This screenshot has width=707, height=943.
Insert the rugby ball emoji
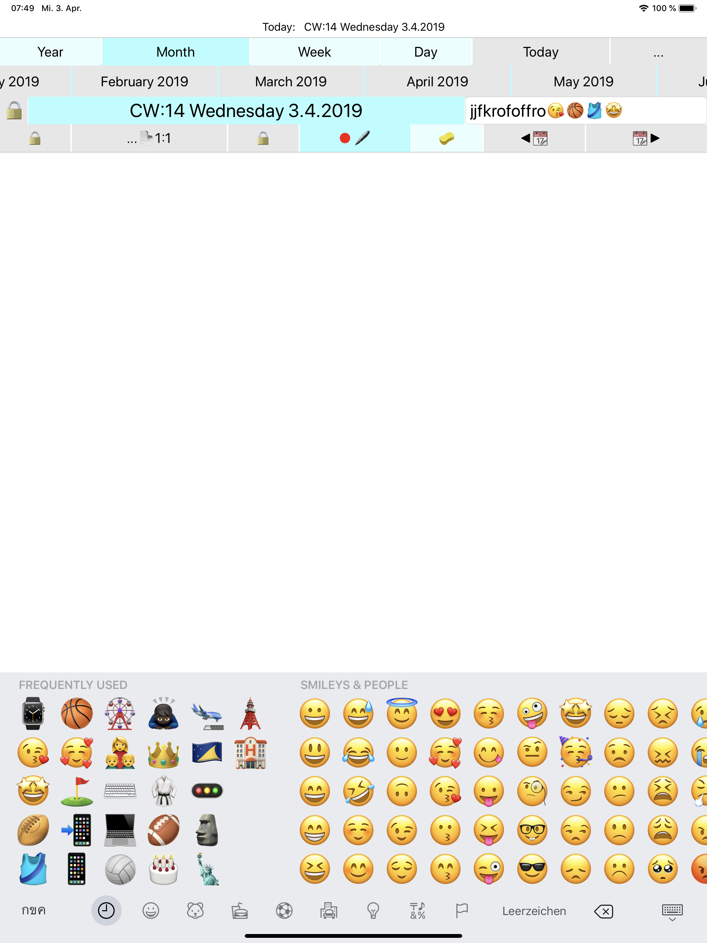(33, 829)
